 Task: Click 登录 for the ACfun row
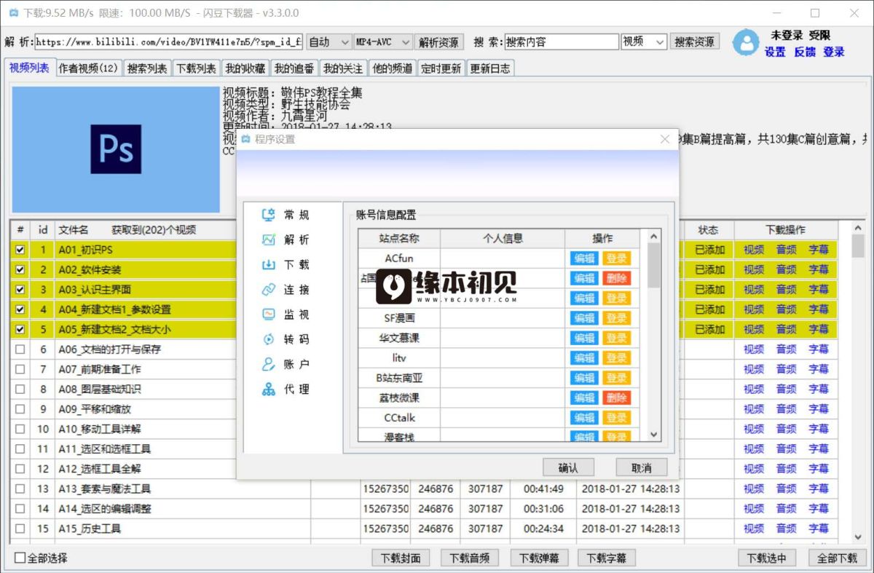[616, 258]
